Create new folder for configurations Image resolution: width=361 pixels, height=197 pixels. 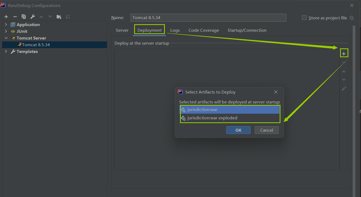(59, 17)
